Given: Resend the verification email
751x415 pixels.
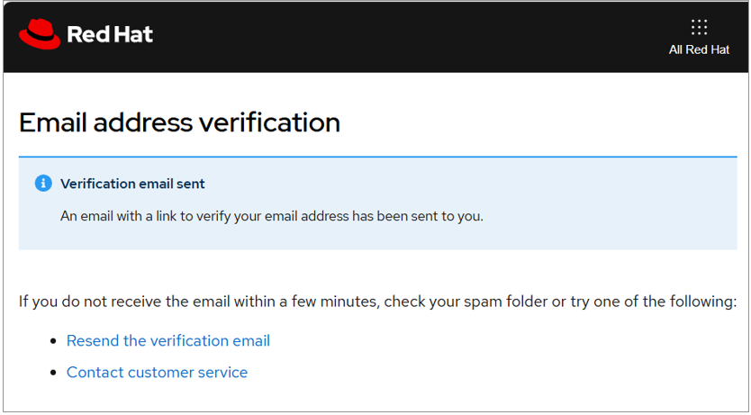Looking at the screenshot, I should (168, 341).
